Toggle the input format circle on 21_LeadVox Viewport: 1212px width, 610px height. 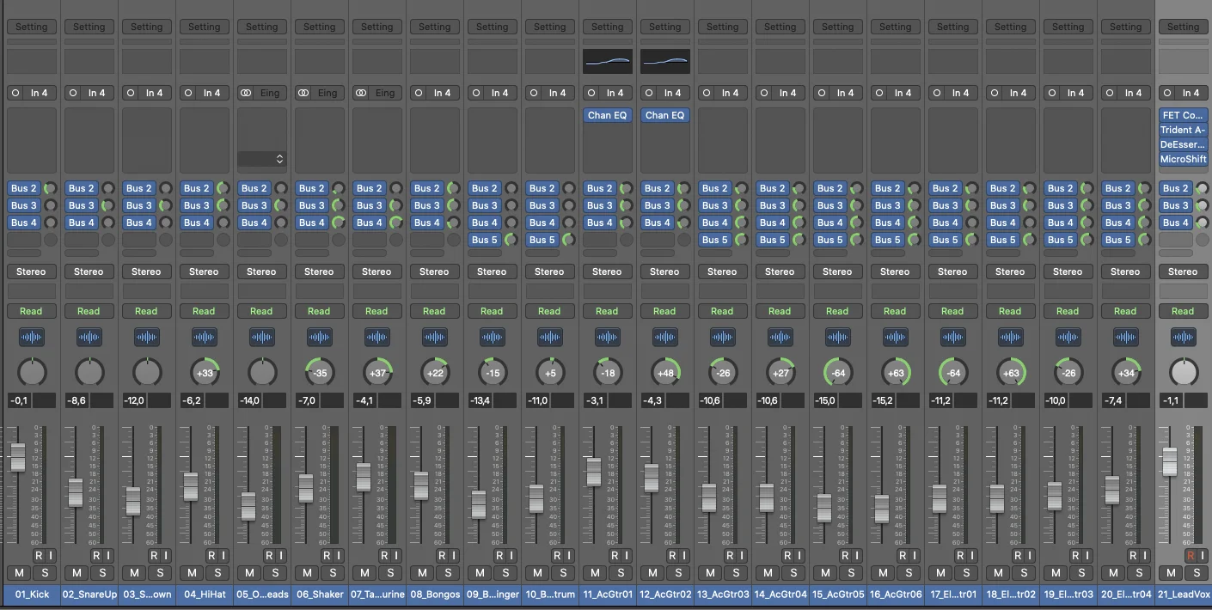pyautogui.click(x=1167, y=93)
